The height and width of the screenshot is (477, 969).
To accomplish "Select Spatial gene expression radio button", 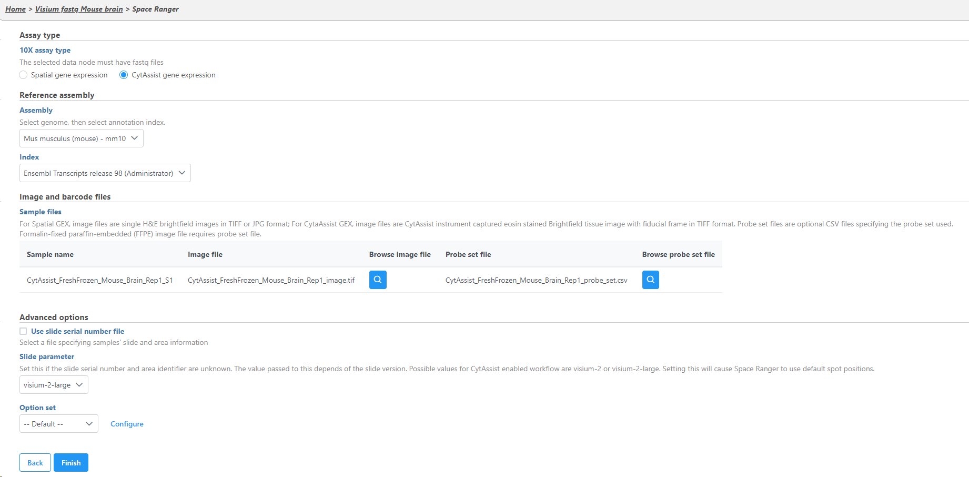I will pyautogui.click(x=24, y=75).
